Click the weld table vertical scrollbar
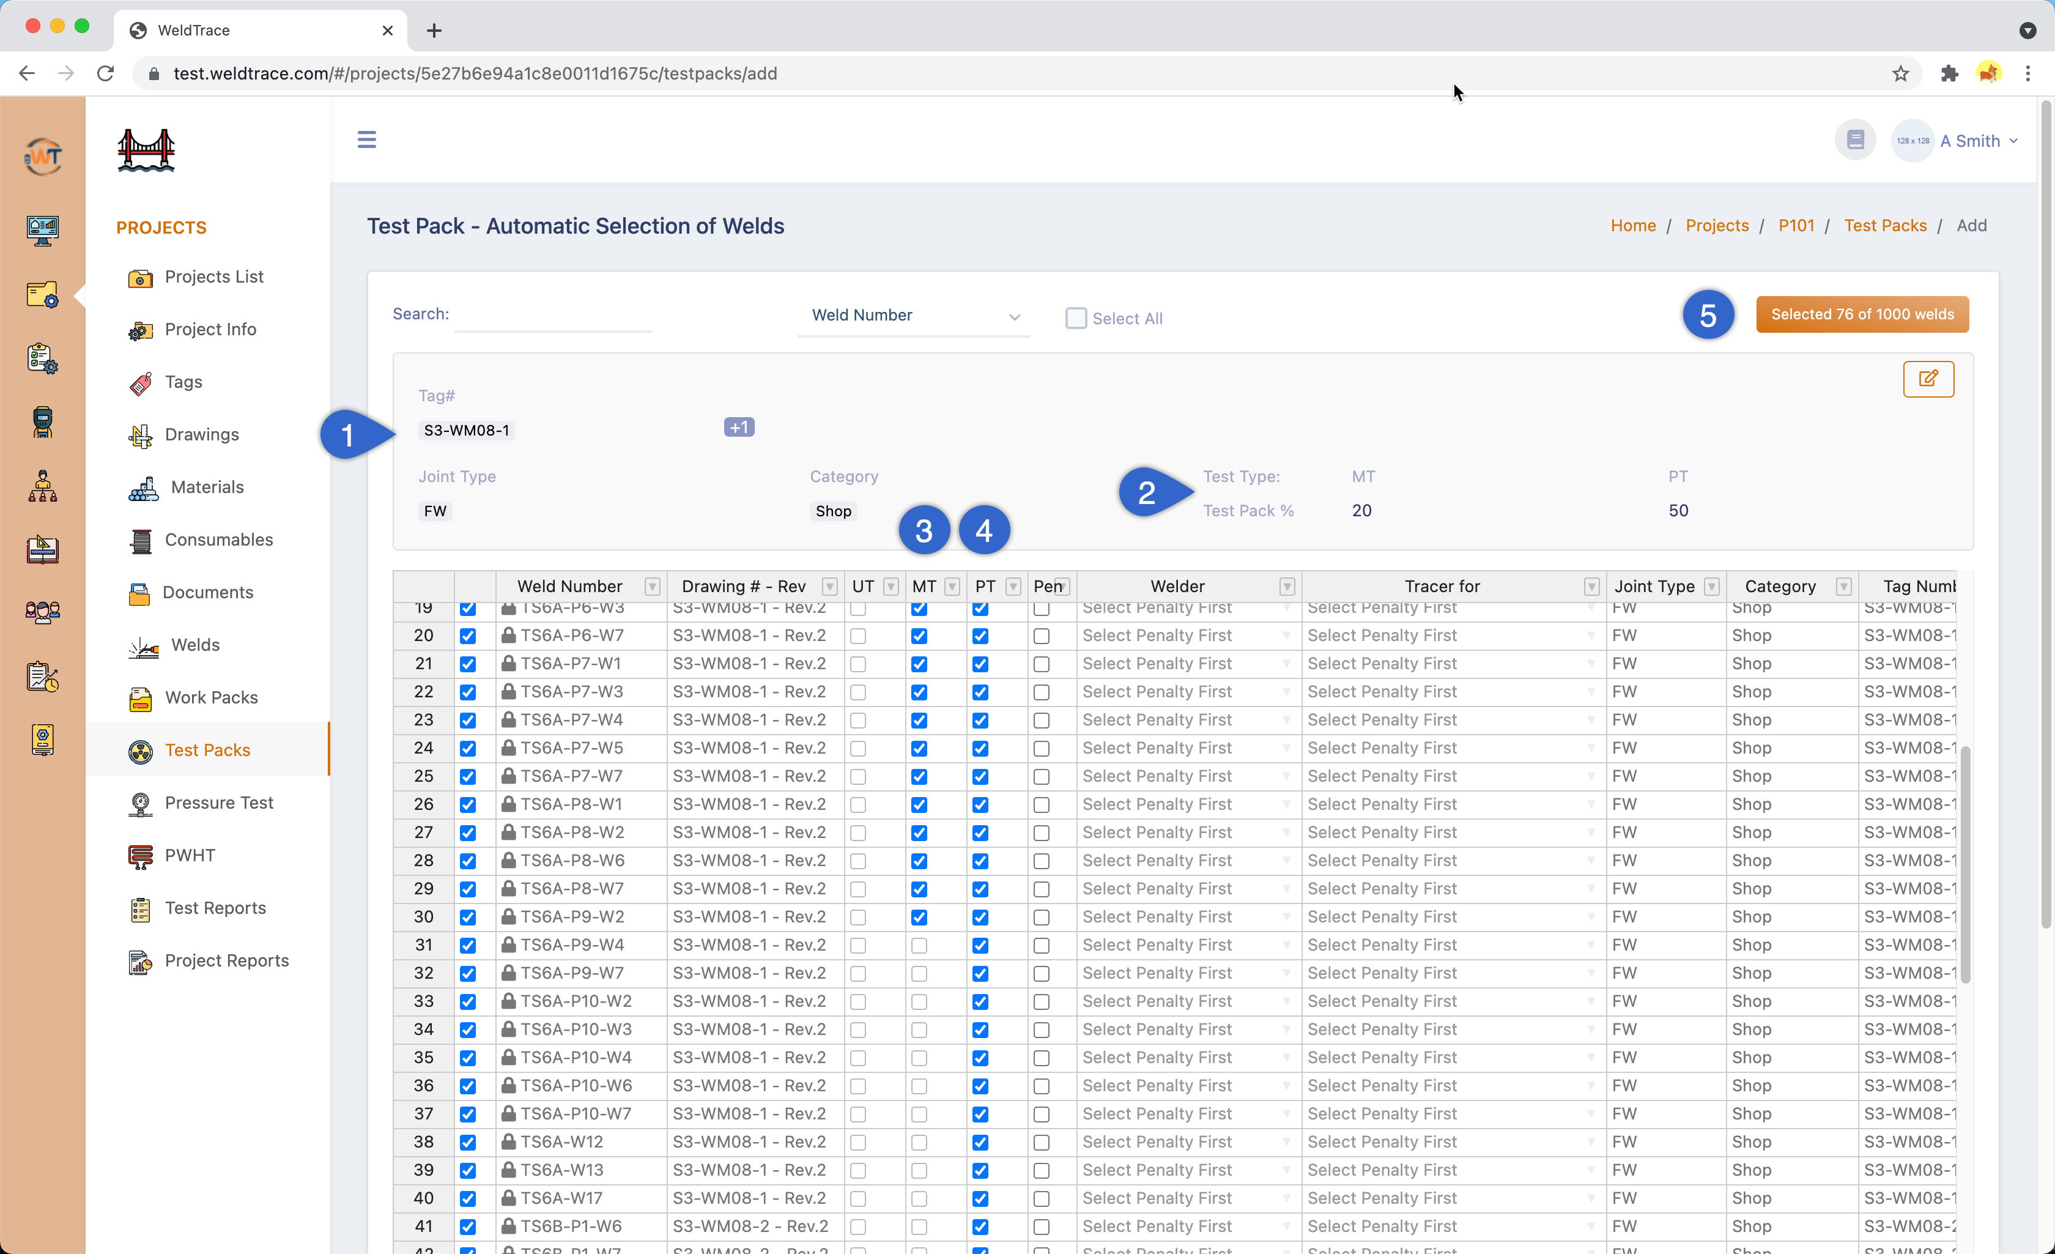The image size is (2055, 1254). tap(1965, 864)
